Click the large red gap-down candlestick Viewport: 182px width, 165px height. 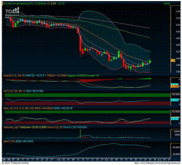click(x=80, y=46)
